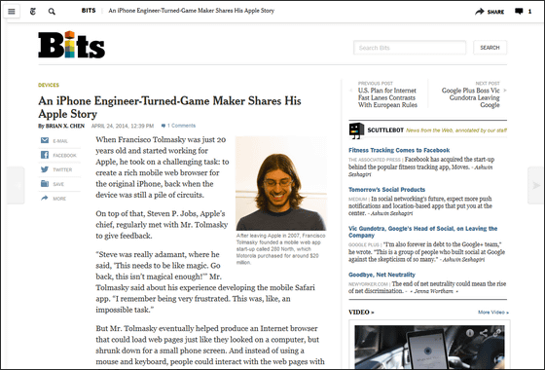
Task: Open Vic Gundotra Leaving the Company link
Action: [423, 232]
